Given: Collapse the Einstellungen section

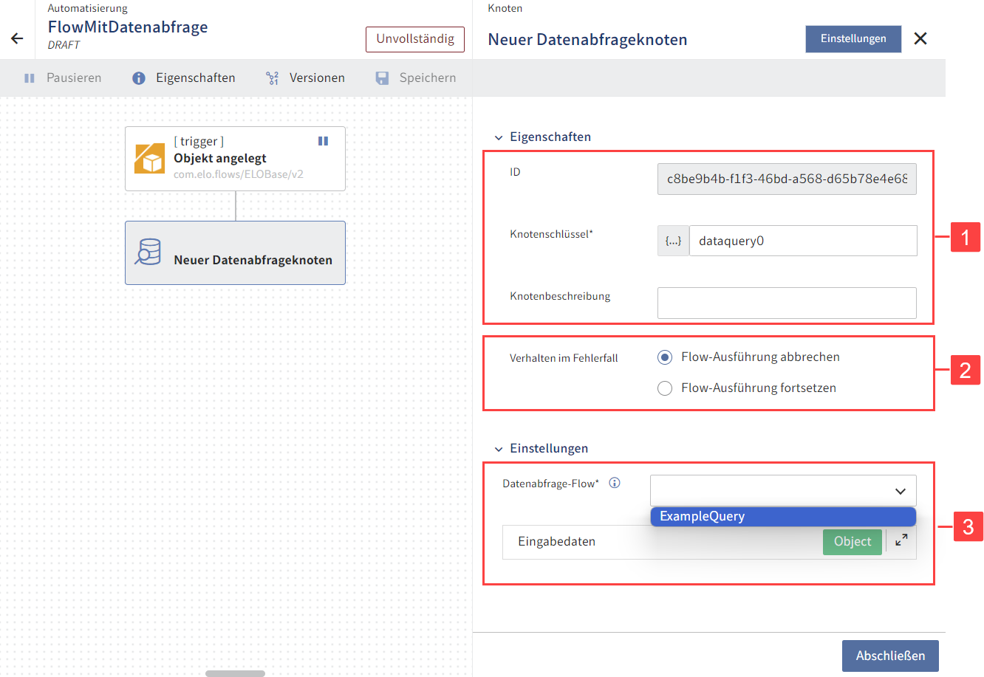Looking at the screenshot, I should click(x=499, y=449).
